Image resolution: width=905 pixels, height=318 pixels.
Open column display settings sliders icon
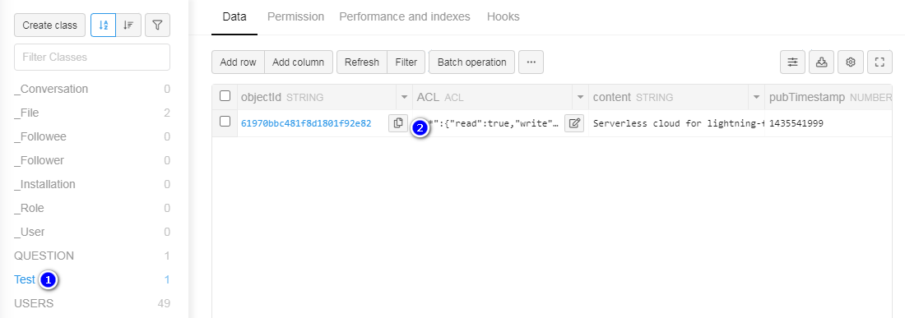793,62
